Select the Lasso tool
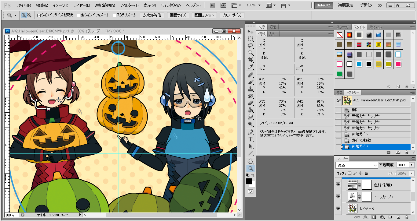417x221 pixels. point(251,46)
